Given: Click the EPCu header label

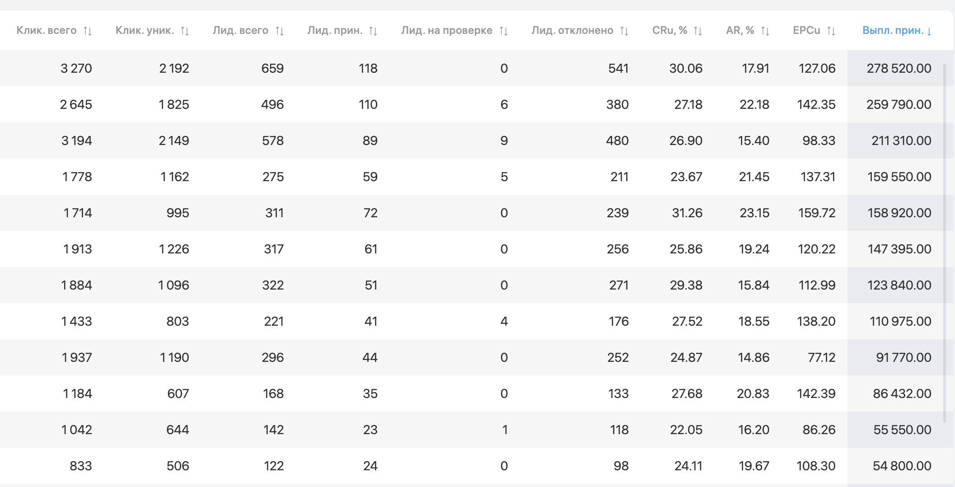Looking at the screenshot, I should (806, 30).
